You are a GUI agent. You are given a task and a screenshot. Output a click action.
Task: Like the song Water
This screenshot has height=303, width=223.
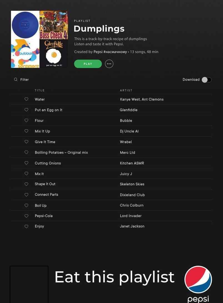pyautogui.click(x=26, y=99)
